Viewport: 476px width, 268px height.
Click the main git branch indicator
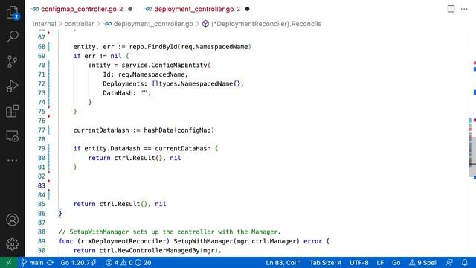(32, 263)
